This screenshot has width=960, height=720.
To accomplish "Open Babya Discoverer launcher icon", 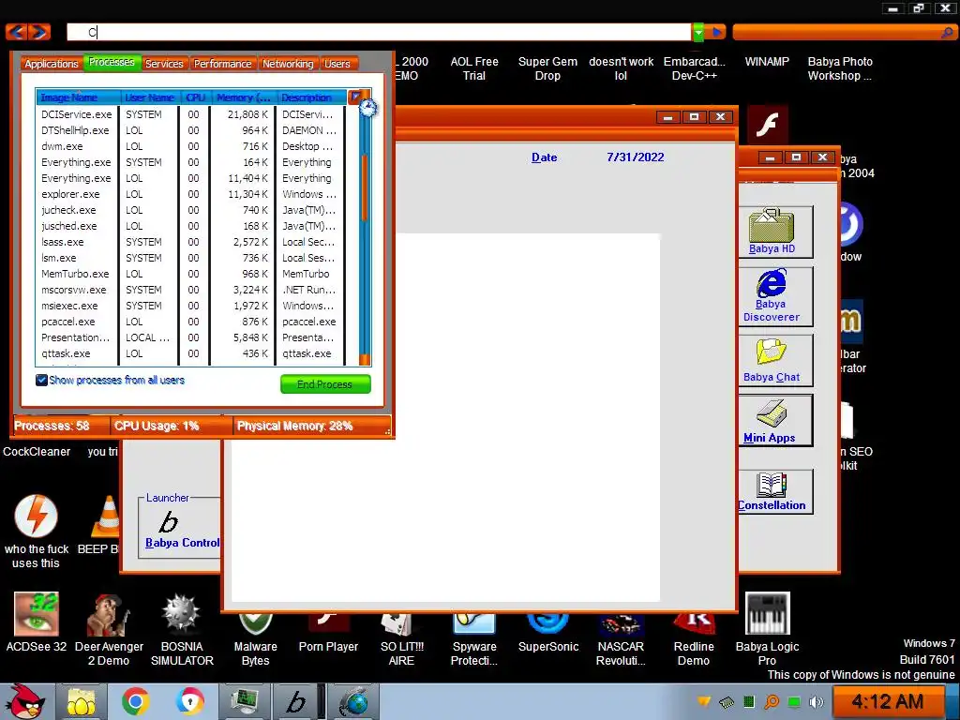I will pos(772,296).
